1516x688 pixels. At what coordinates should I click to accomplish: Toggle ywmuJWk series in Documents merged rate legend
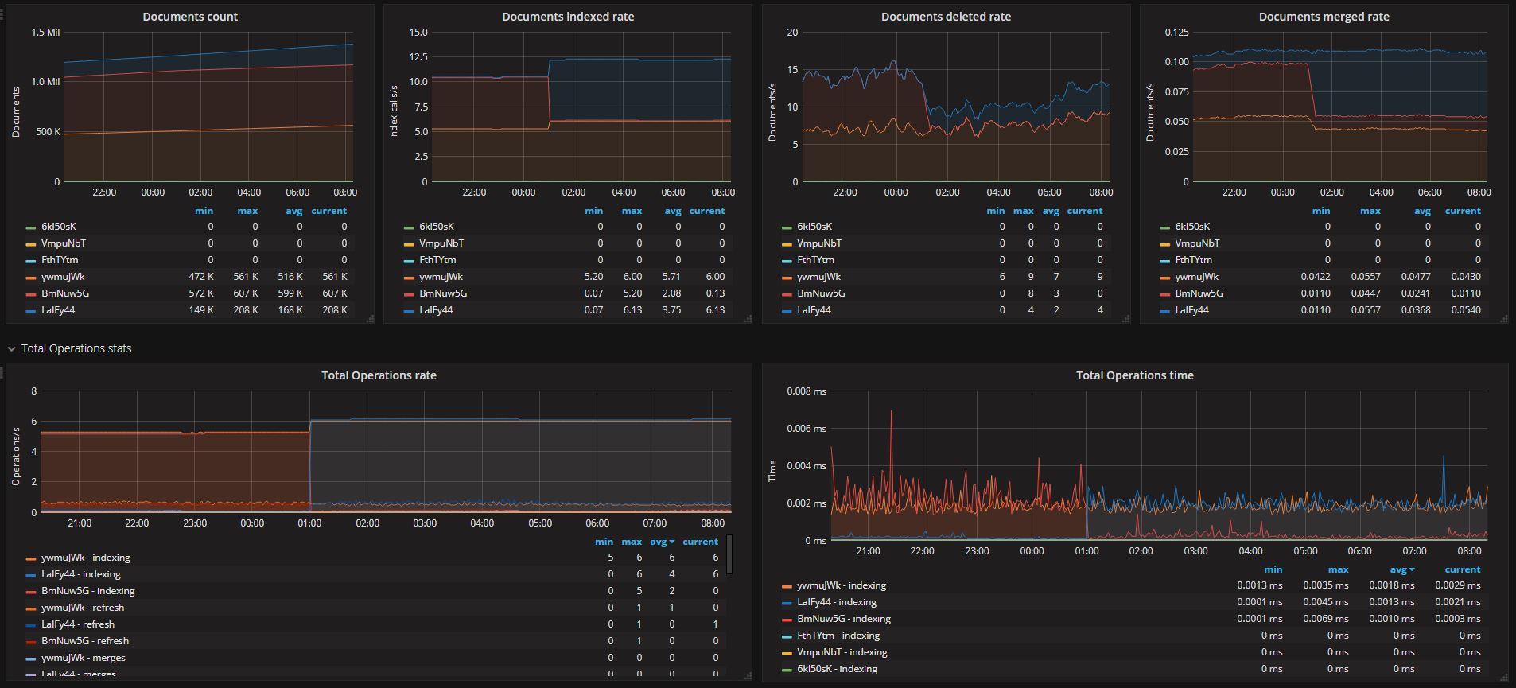[1196, 277]
